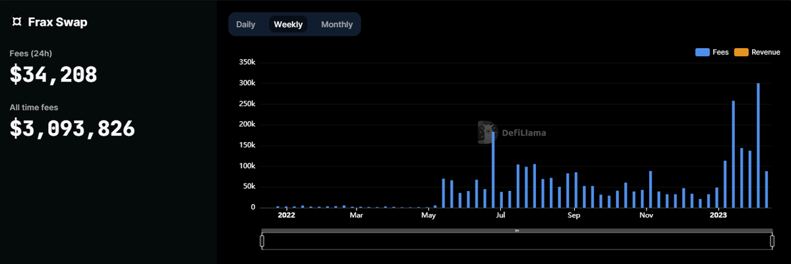Click the 100k y-axis label

246,166
